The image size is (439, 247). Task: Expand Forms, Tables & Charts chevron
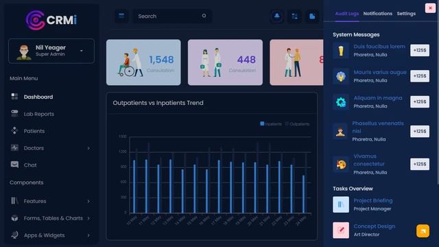88,218
